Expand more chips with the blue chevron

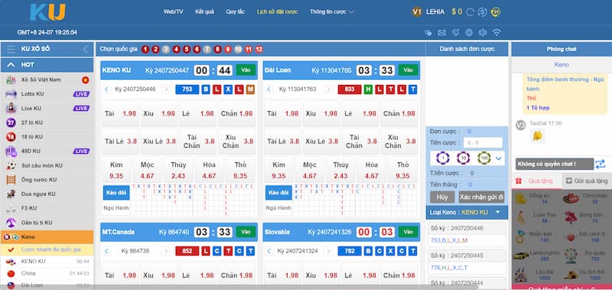click(x=499, y=158)
